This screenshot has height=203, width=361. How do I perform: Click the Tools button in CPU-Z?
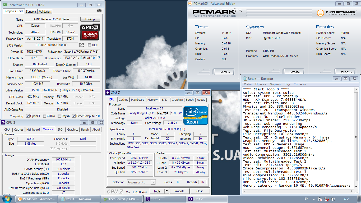[x=157, y=191]
